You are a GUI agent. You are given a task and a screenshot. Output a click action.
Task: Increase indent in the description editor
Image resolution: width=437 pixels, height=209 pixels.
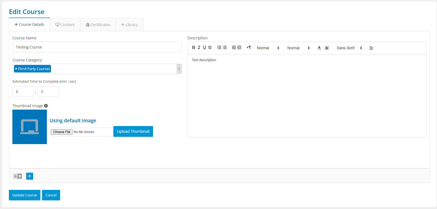[240, 48]
